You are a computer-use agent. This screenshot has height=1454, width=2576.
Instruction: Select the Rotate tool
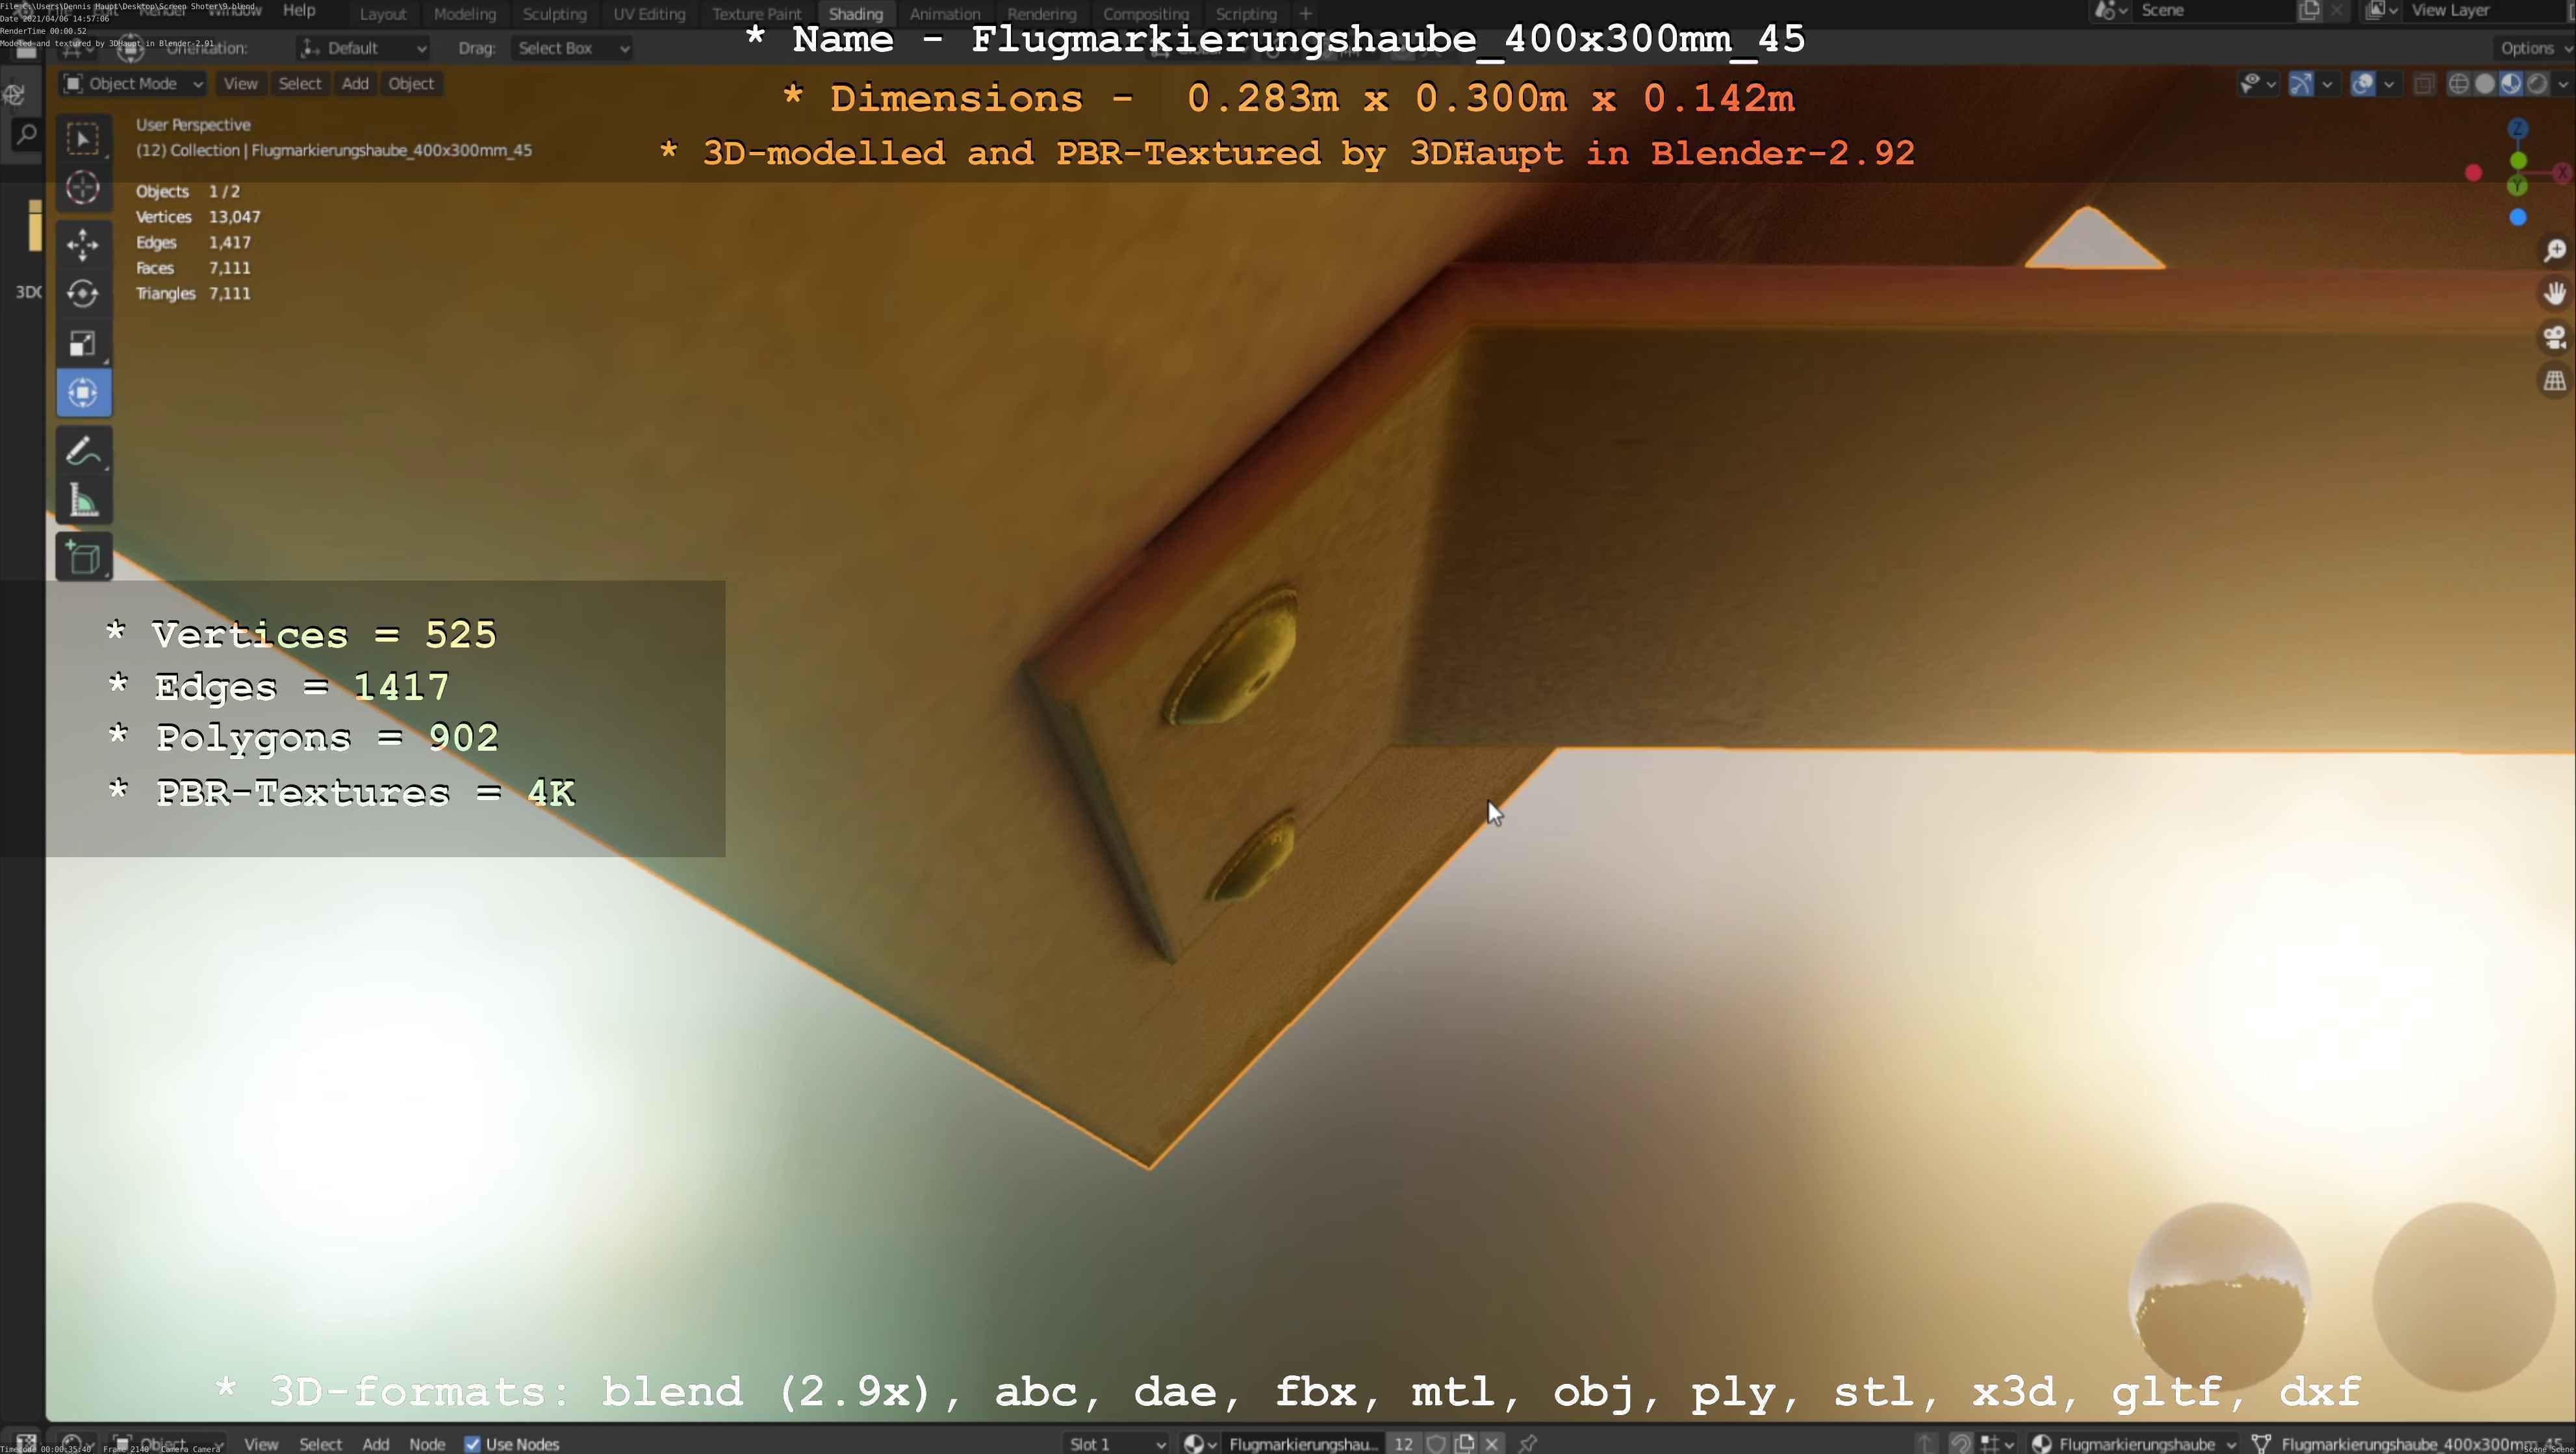coord(83,294)
